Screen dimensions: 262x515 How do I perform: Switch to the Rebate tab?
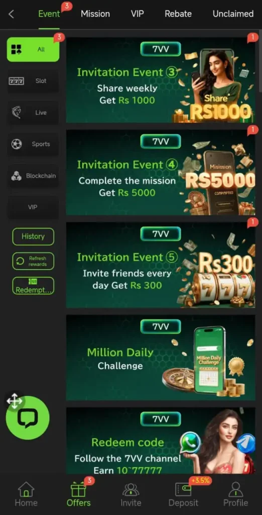(x=178, y=14)
